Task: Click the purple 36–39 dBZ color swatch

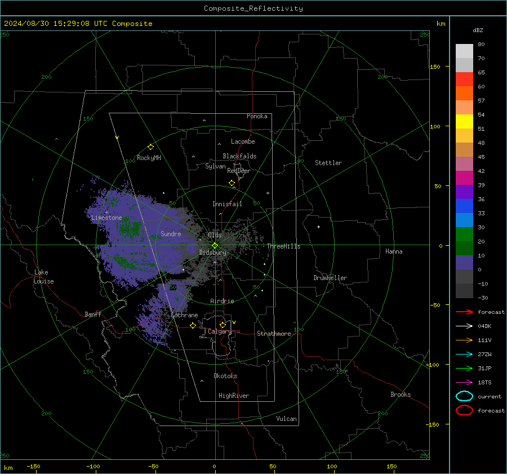Action: 464,192
